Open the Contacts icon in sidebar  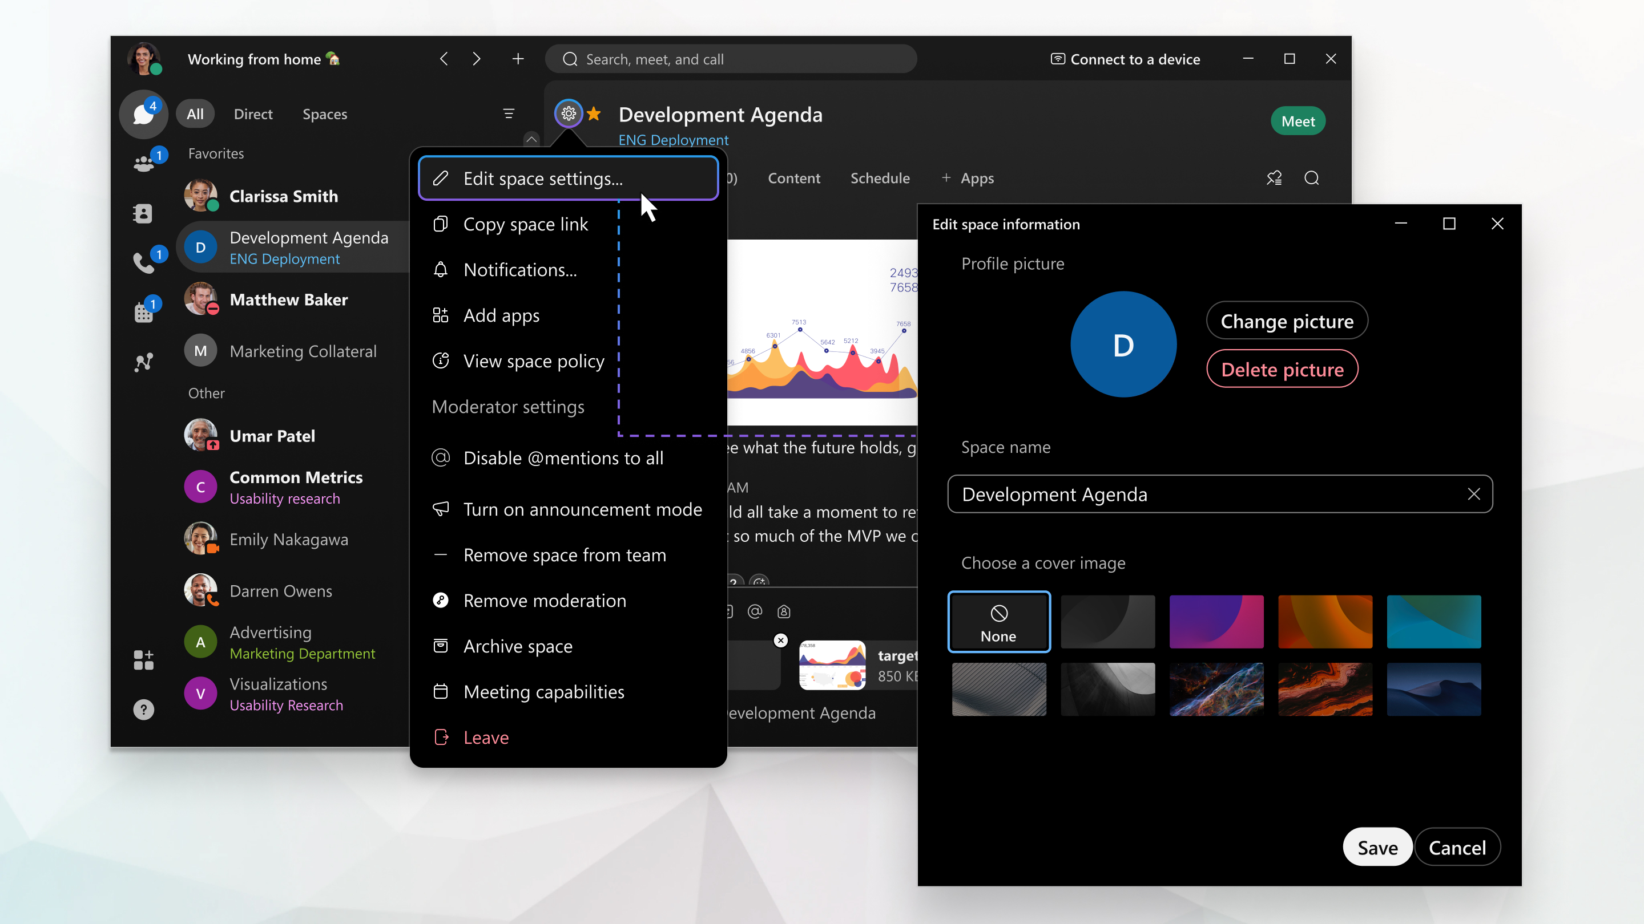point(143,214)
